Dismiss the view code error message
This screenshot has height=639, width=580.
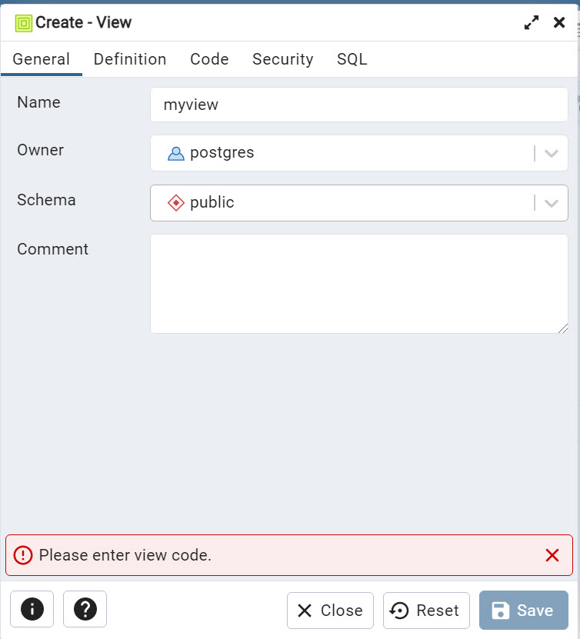pyautogui.click(x=552, y=555)
